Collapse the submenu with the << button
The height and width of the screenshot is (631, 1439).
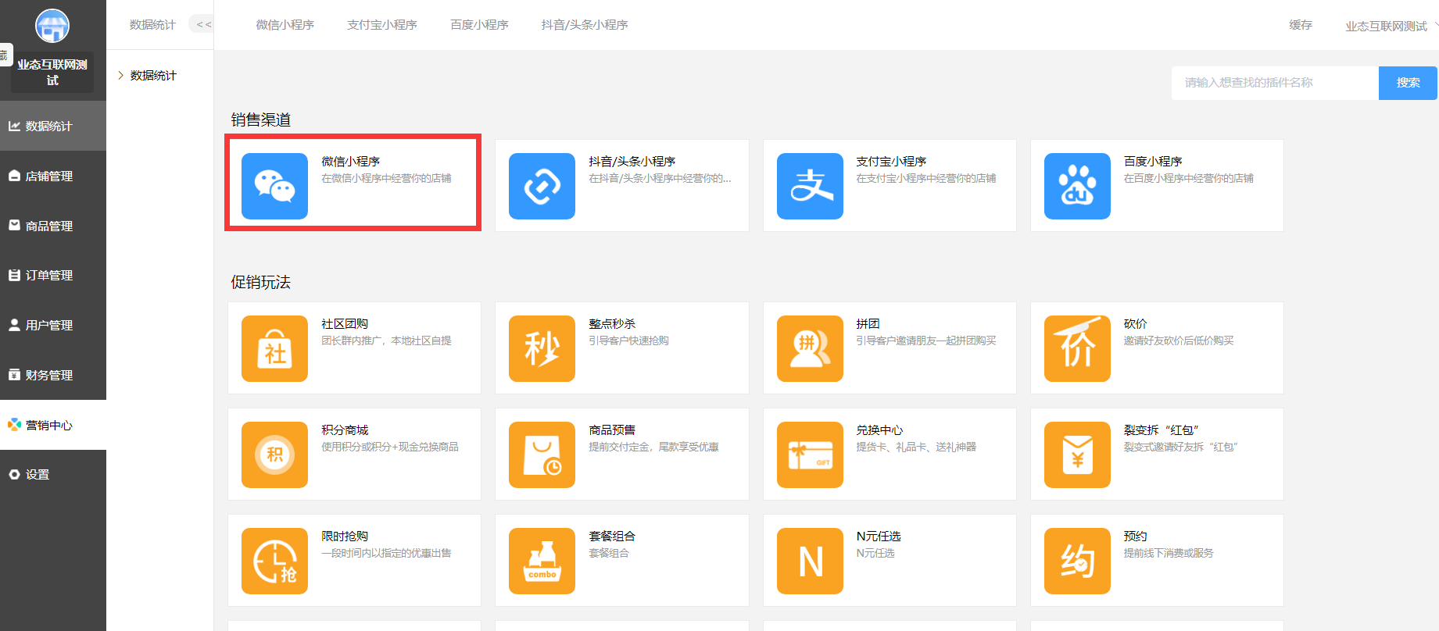[x=202, y=24]
